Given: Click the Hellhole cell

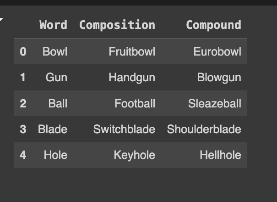Looking at the screenshot, I should pos(220,155).
